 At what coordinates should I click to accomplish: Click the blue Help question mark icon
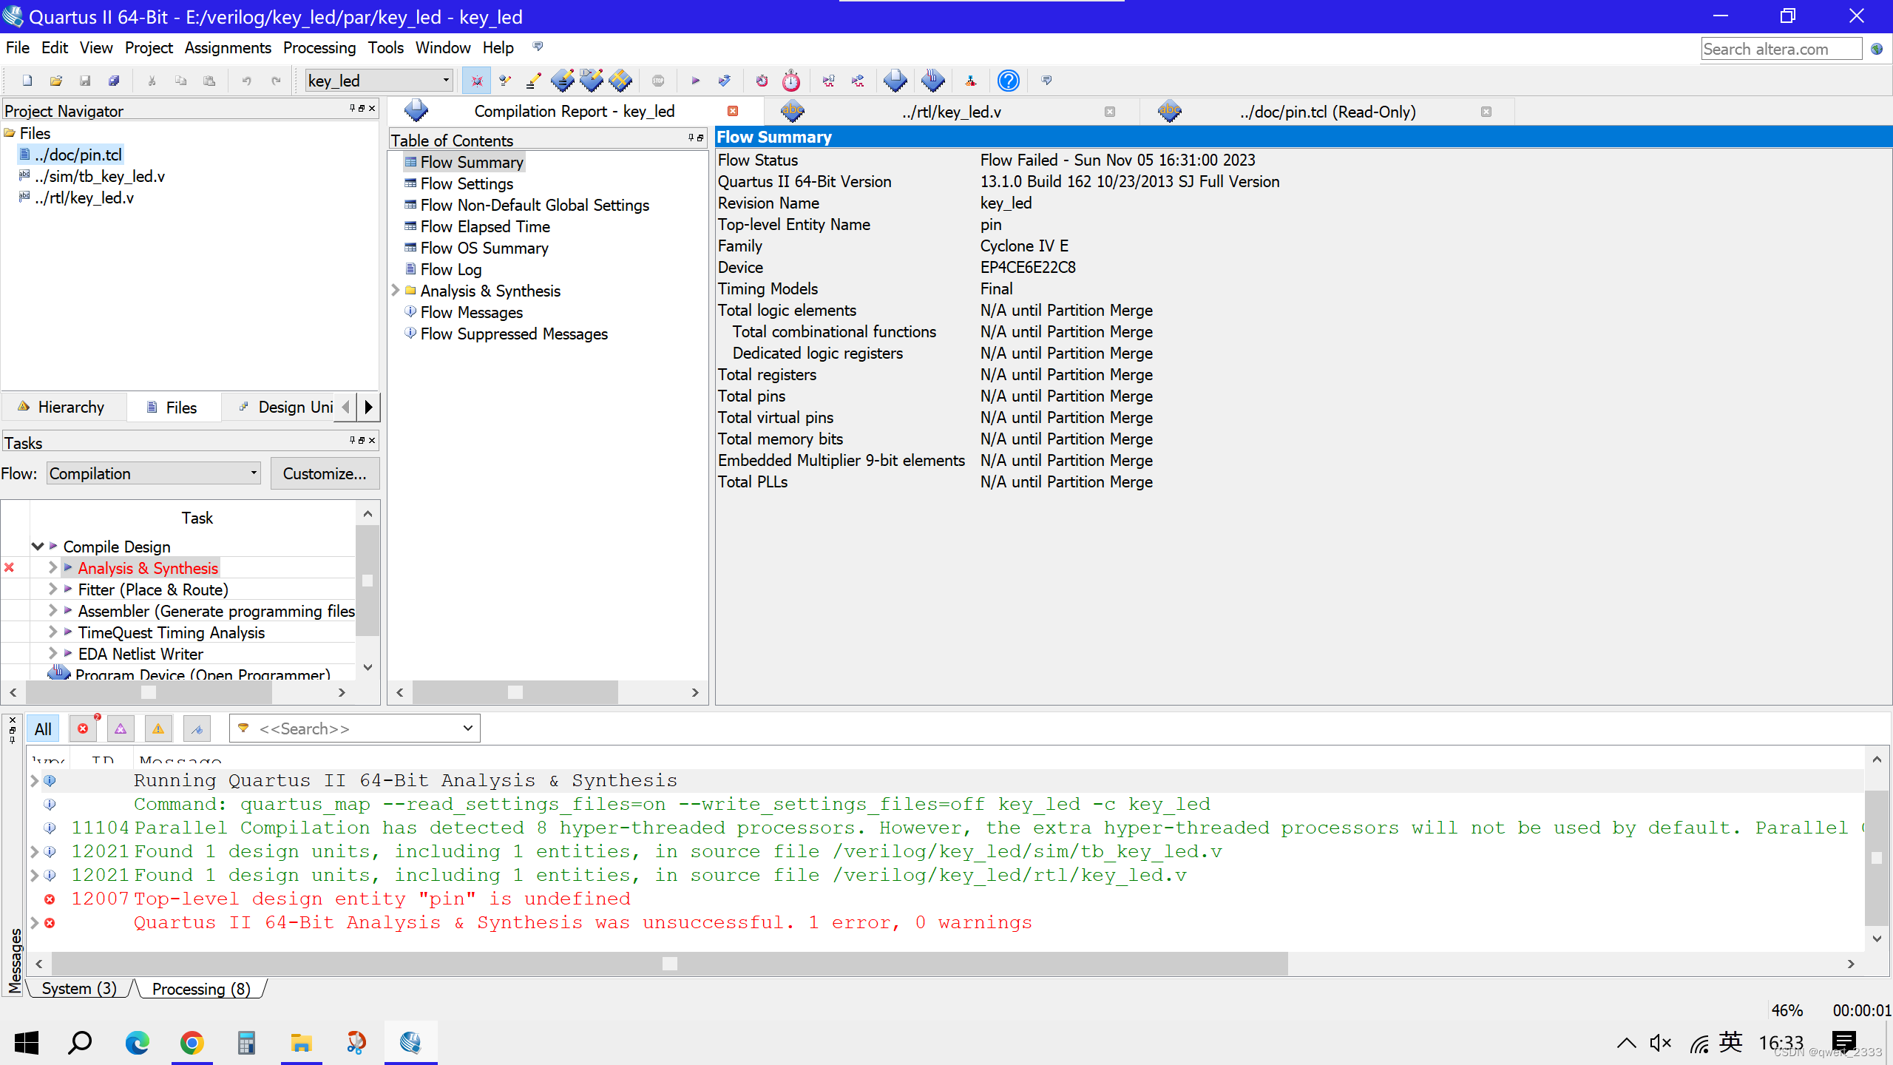[1008, 81]
